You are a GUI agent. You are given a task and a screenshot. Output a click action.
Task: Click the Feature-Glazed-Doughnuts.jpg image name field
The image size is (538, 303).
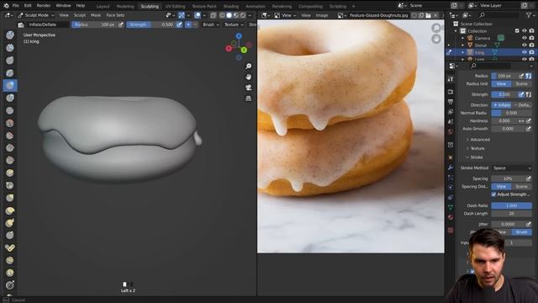pyautogui.click(x=378, y=15)
